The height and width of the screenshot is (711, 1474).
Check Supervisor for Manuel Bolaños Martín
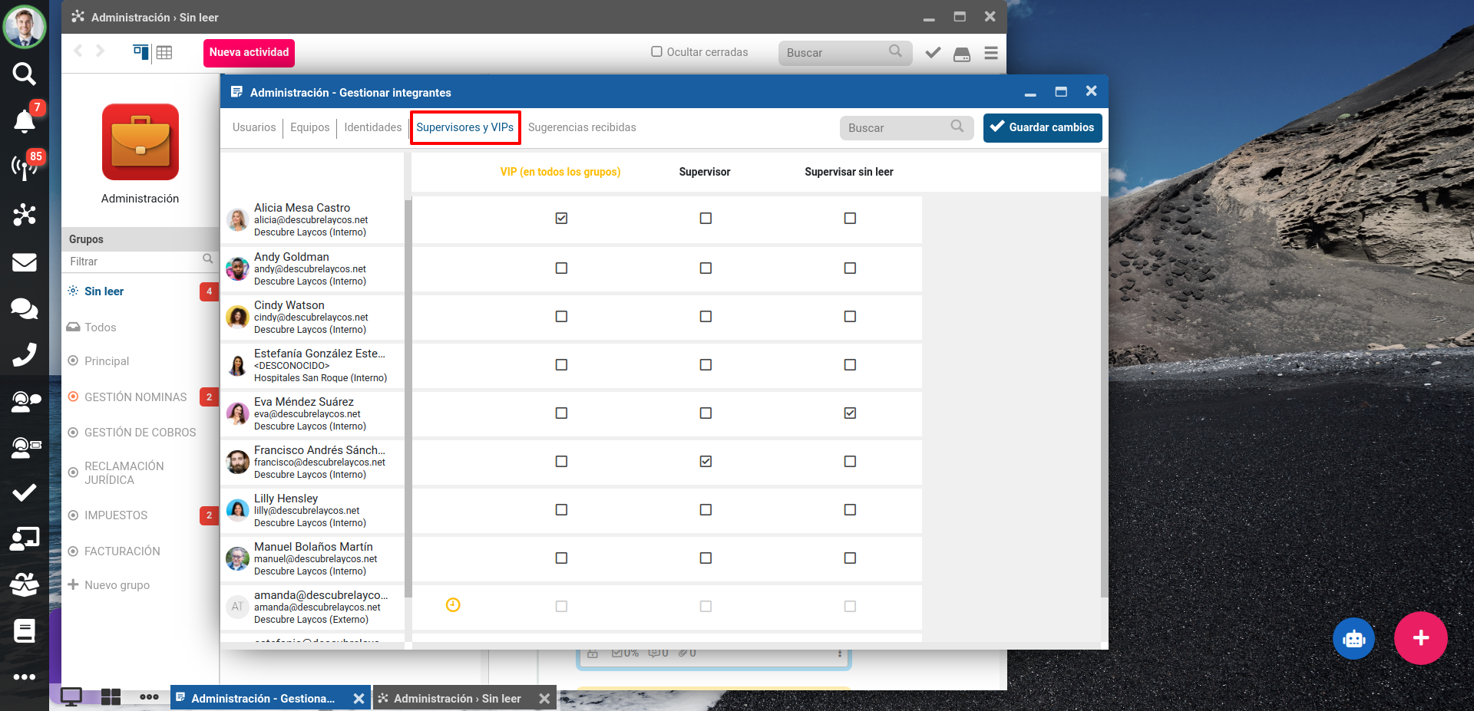point(706,558)
